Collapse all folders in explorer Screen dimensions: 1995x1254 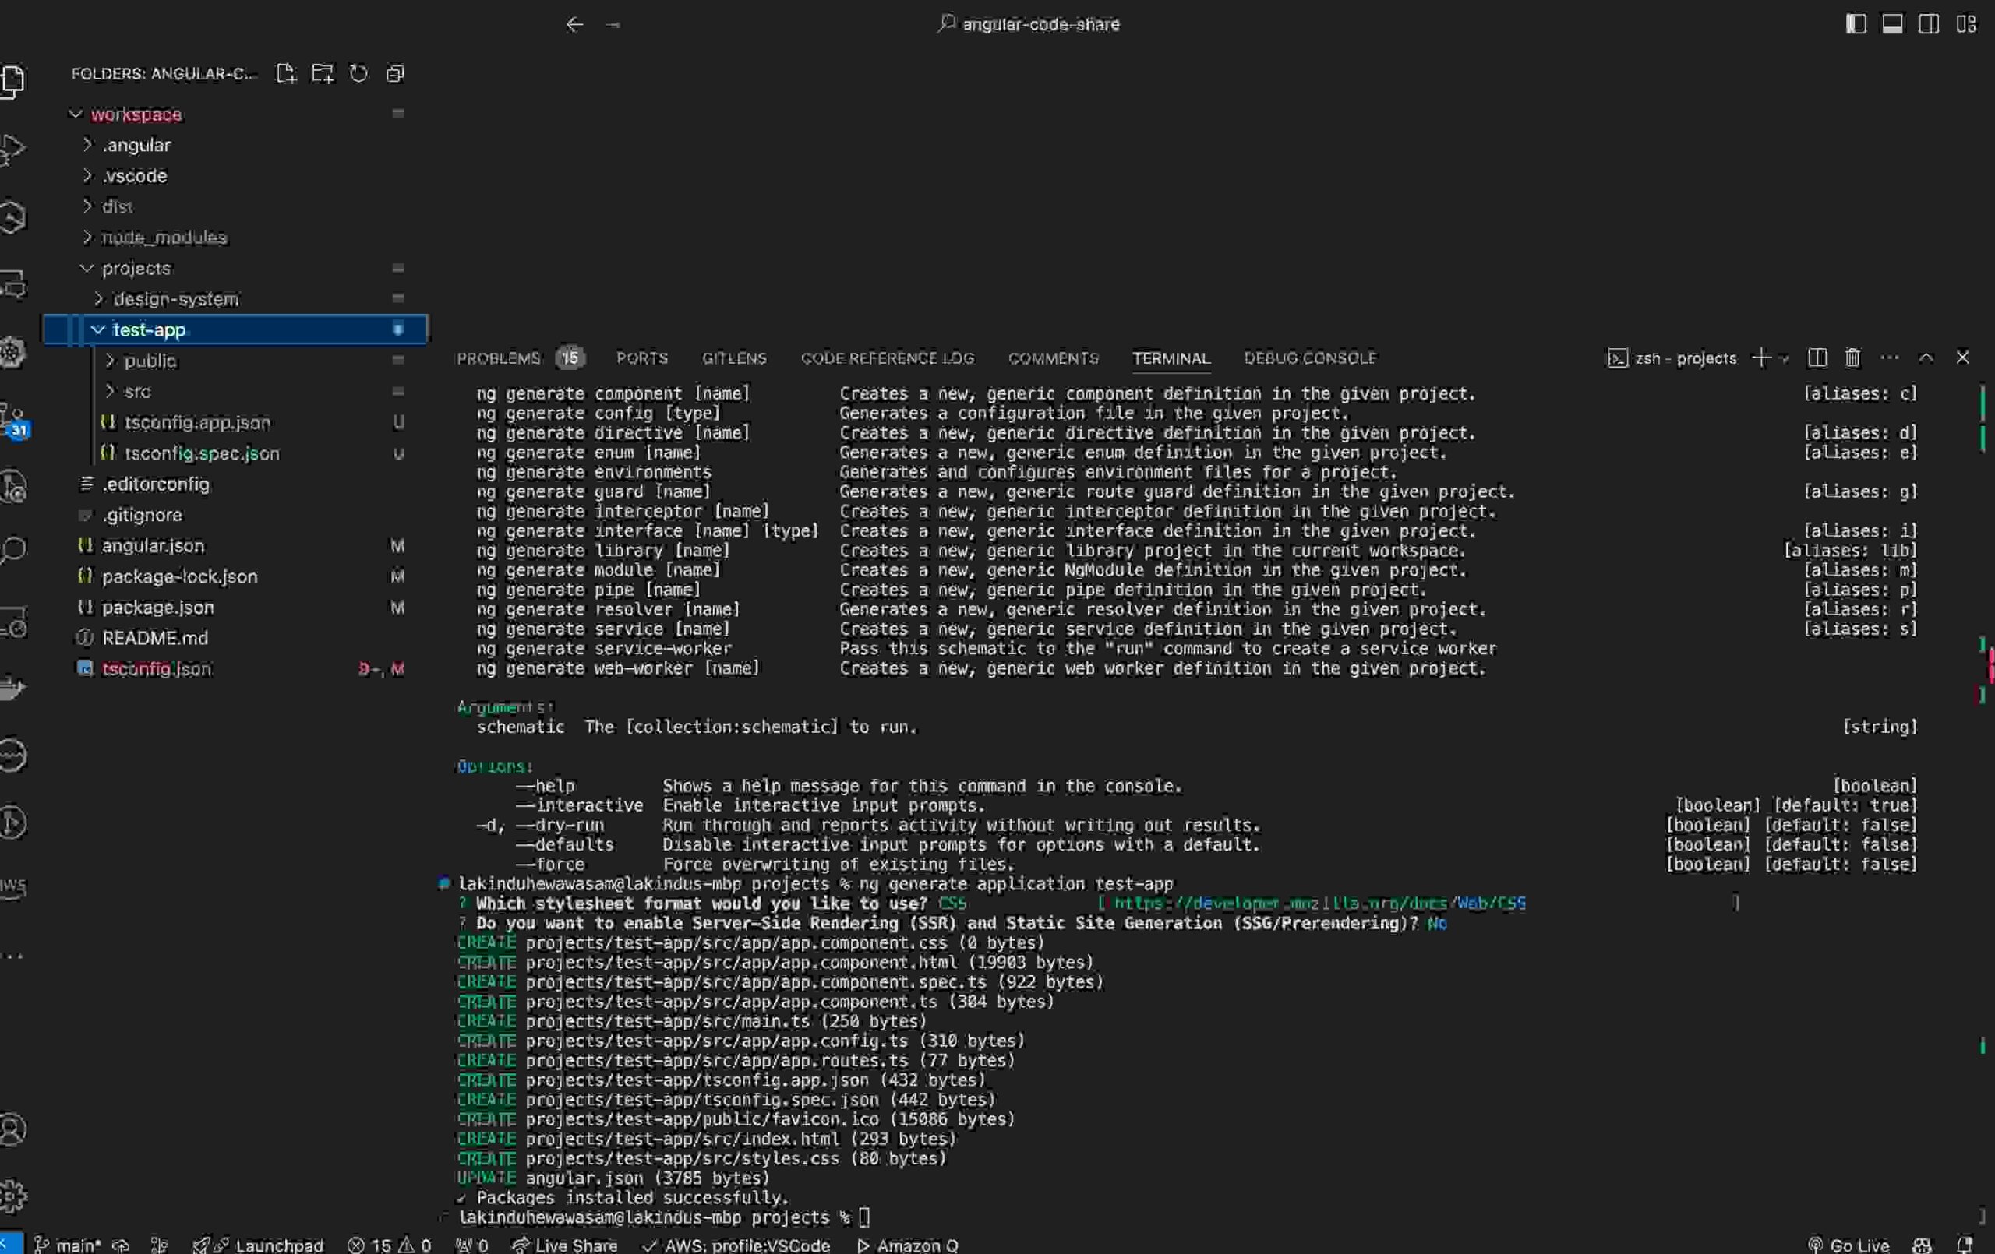click(x=395, y=73)
